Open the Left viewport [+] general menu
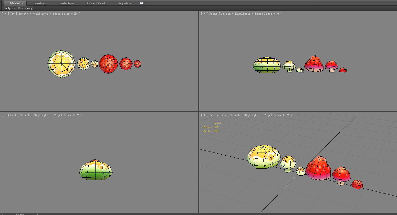397x215 pixels. [5, 115]
